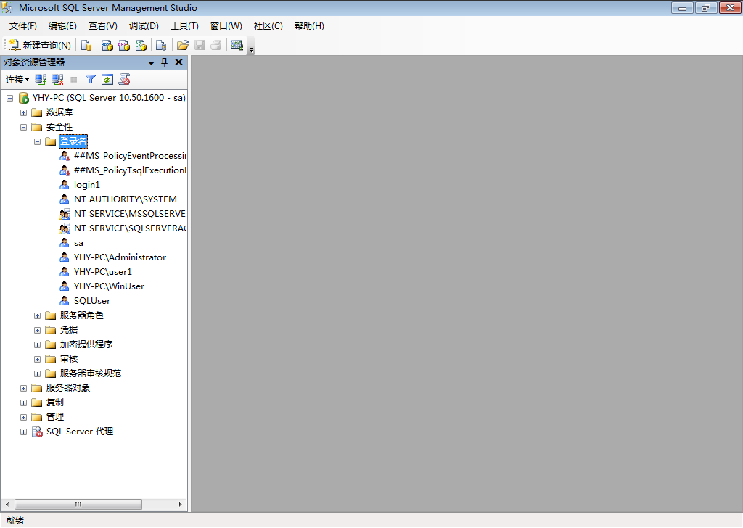
Task: Select NT AUTHORITY\SYSTEM login
Action: 125,199
